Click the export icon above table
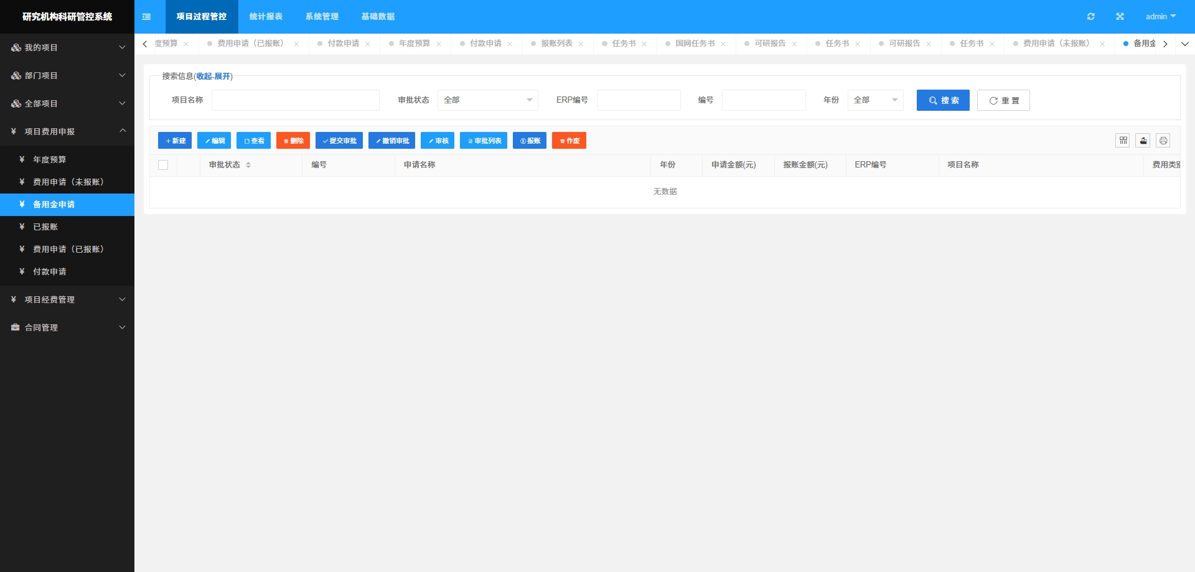The height and width of the screenshot is (572, 1195). click(1143, 141)
